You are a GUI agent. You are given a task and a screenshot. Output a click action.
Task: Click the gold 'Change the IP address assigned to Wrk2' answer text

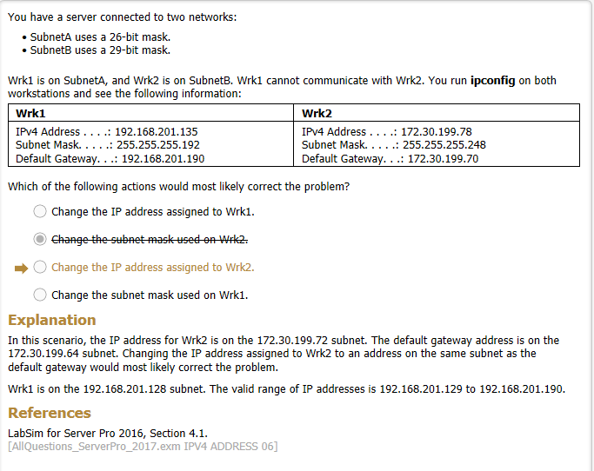coord(153,268)
